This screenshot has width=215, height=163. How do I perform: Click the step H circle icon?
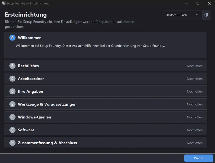[x=12, y=143]
